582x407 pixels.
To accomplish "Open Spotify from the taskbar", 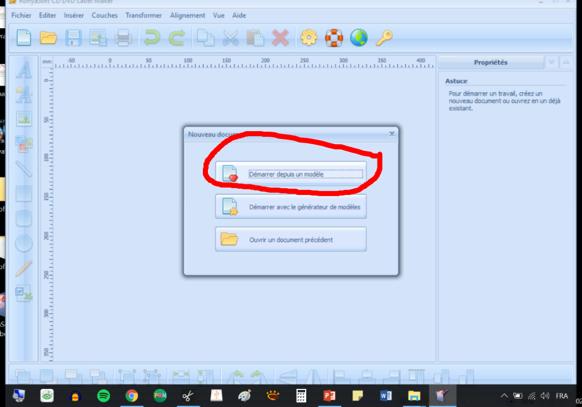I will click(103, 396).
